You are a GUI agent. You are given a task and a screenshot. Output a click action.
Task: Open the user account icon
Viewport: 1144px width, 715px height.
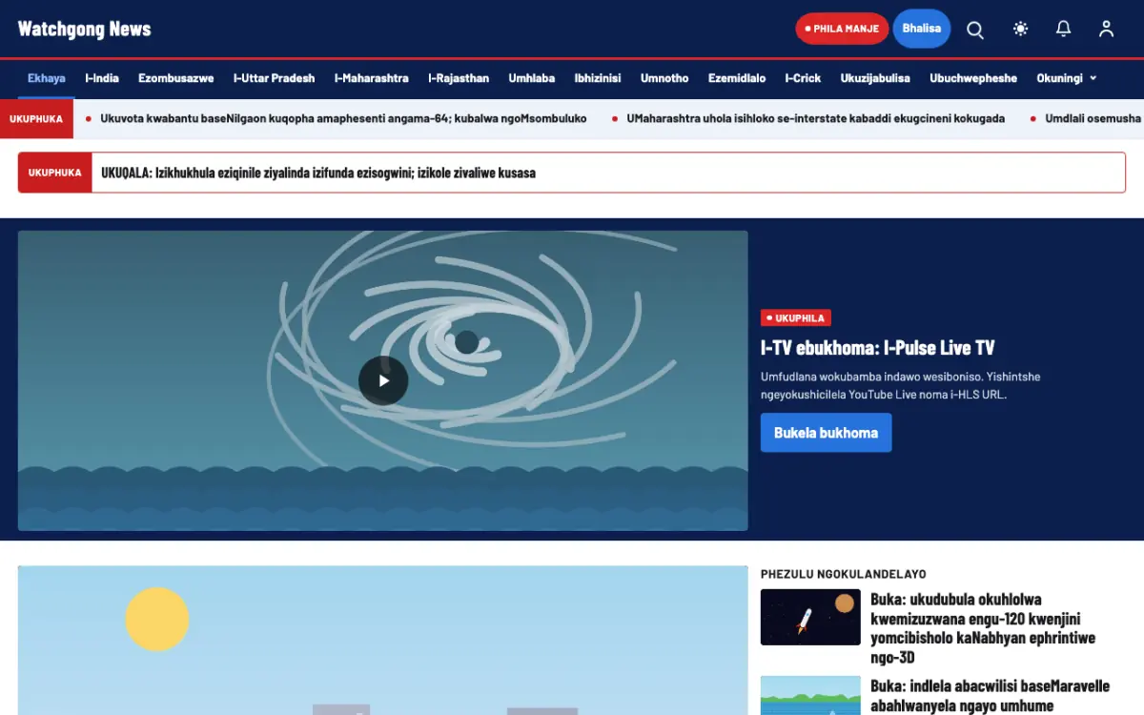coord(1106,29)
